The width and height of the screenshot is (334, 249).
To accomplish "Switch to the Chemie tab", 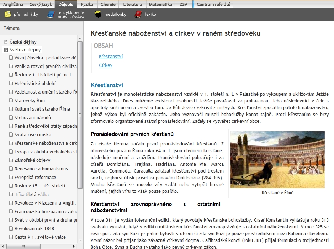I will [x=108, y=4].
